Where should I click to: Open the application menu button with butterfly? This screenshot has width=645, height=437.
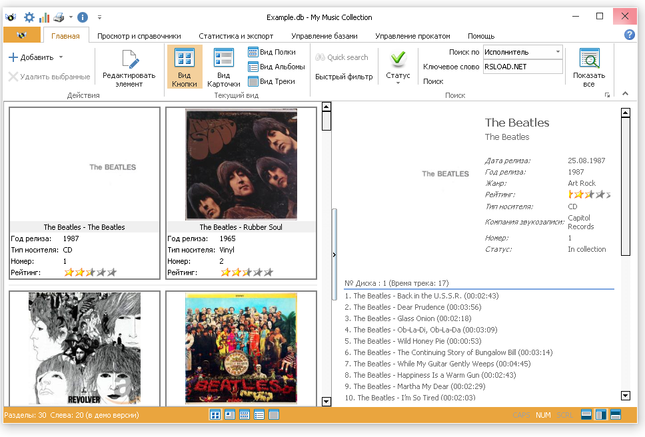point(22,35)
